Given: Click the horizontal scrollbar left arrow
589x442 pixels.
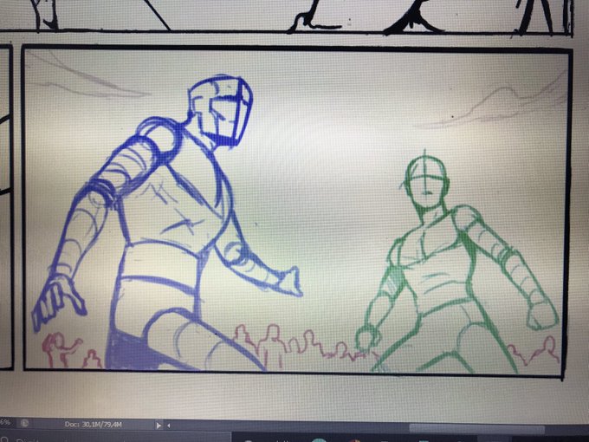Looking at the screenshot, I should (x=169, y=426).
